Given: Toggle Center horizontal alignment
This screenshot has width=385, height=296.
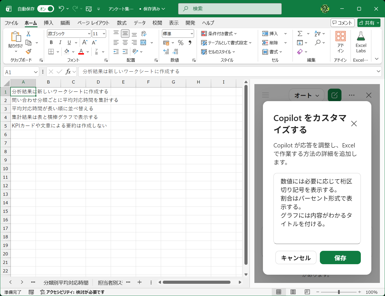Looking at the screenshot, I should click(x=125, y=43).
